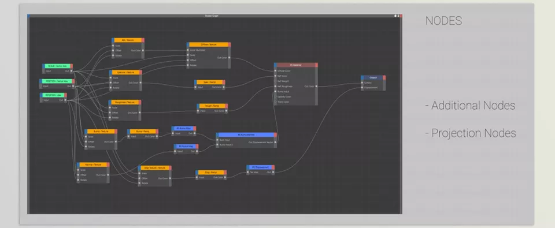The width and height of the screenshot is (555, 228).
Task: Select the Bump : Texture node header
Action: (101, 132)
